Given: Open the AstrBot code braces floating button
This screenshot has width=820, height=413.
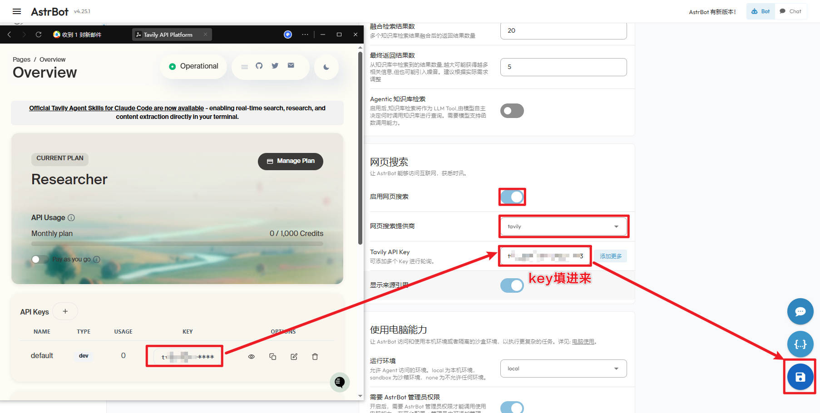Looking at the screenshot, I should point(800,344).
